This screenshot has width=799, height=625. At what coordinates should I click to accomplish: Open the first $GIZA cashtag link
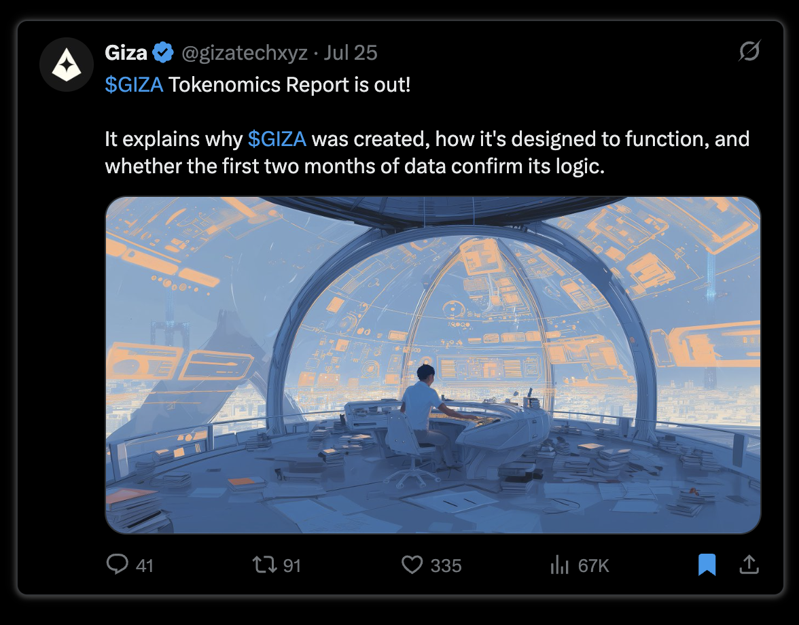pos(134,84)
